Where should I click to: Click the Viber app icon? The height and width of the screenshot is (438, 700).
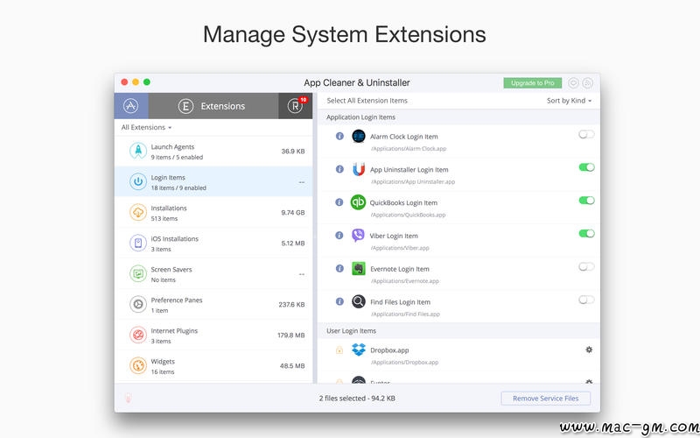[x=358, y=235]
